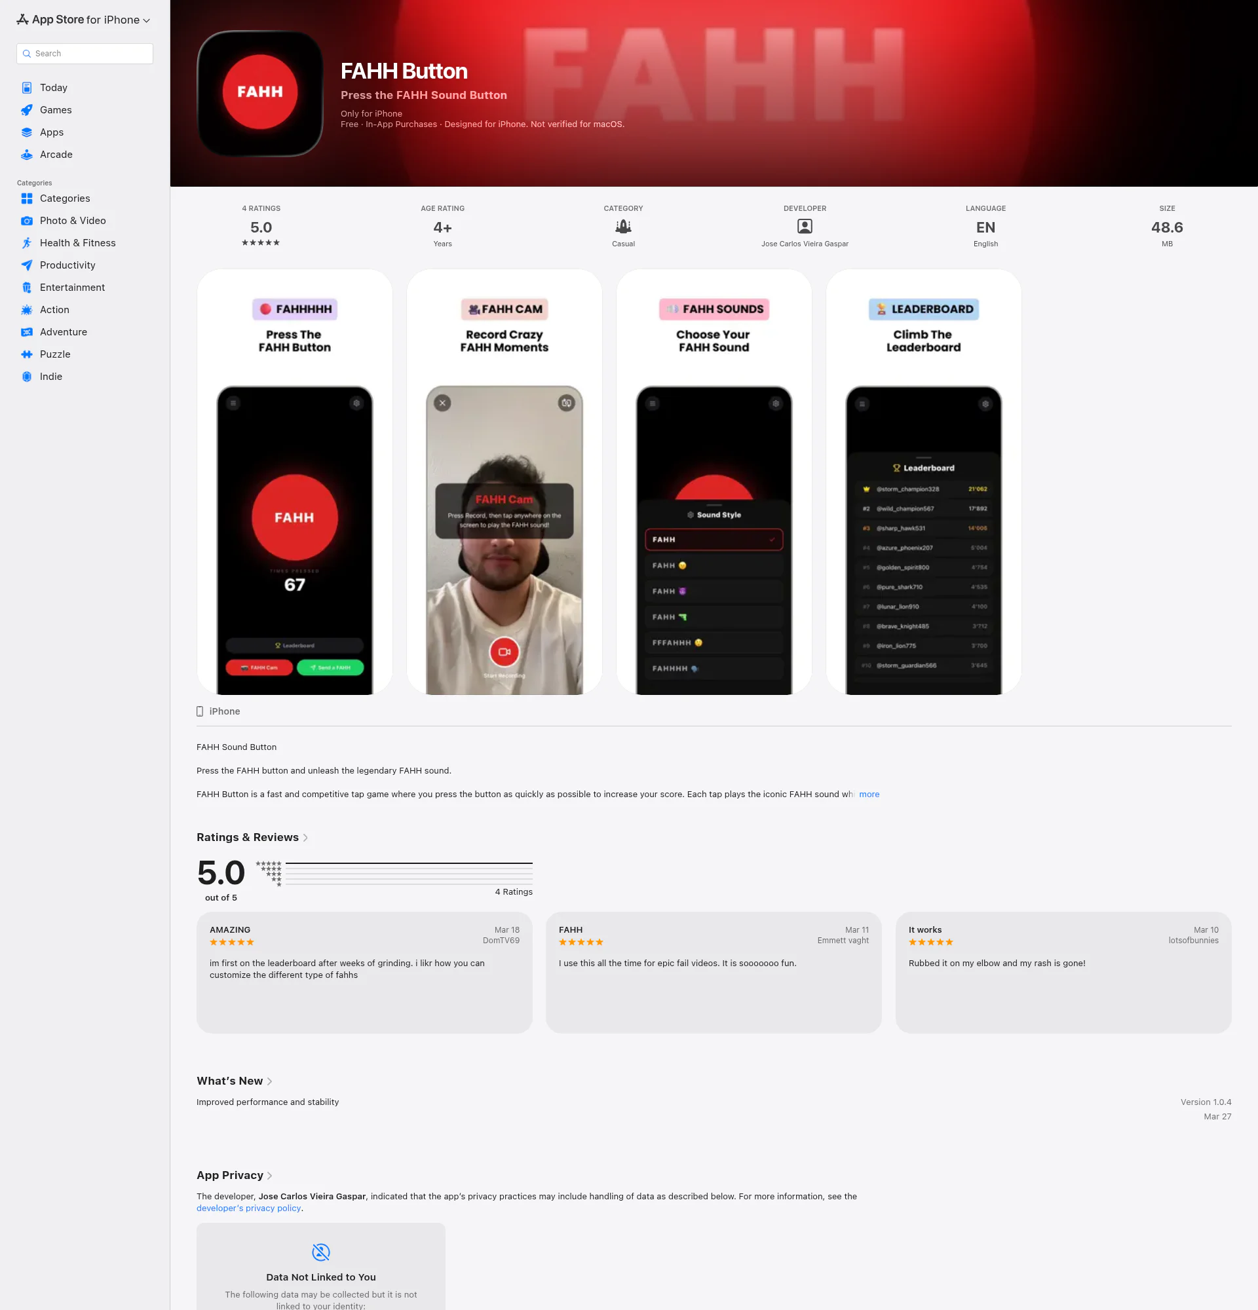
Task: Click the 4+ age rating
Action: pos(442,228)
